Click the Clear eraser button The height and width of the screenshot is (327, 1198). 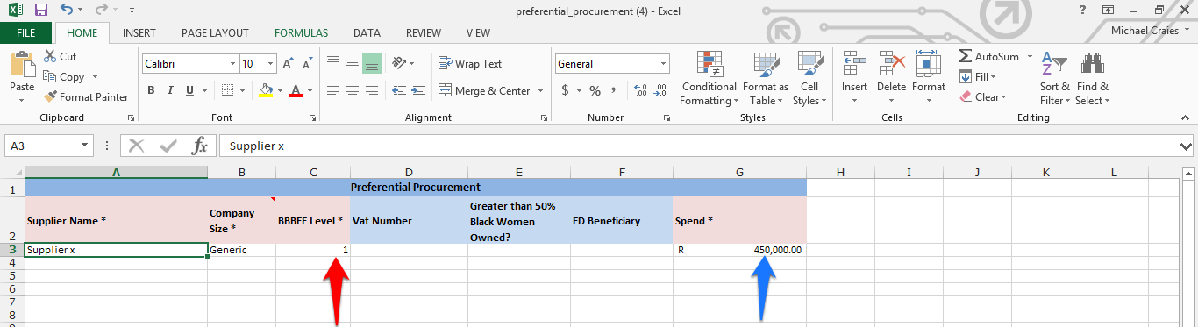[982, 97]
